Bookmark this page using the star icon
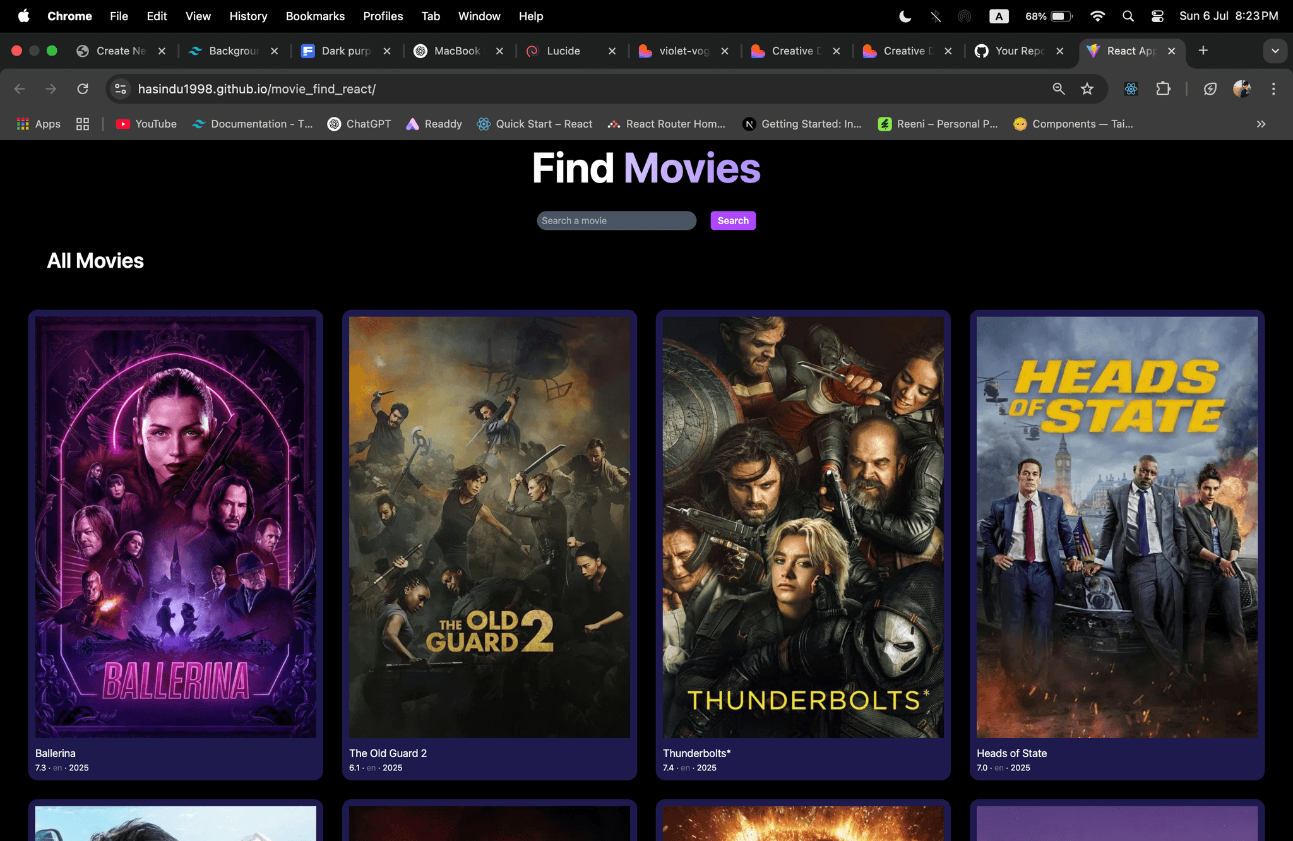Screen dimensions: 1293x841 [x=1087, y=89]
